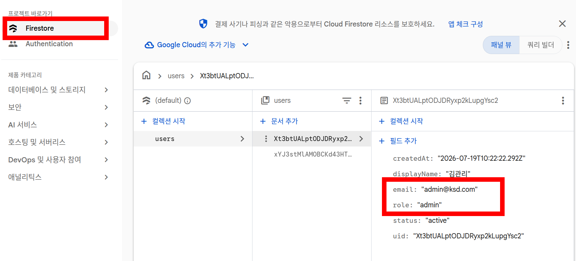Click the (default) database icon
The image size is (576, 261).
click(146, 101)
